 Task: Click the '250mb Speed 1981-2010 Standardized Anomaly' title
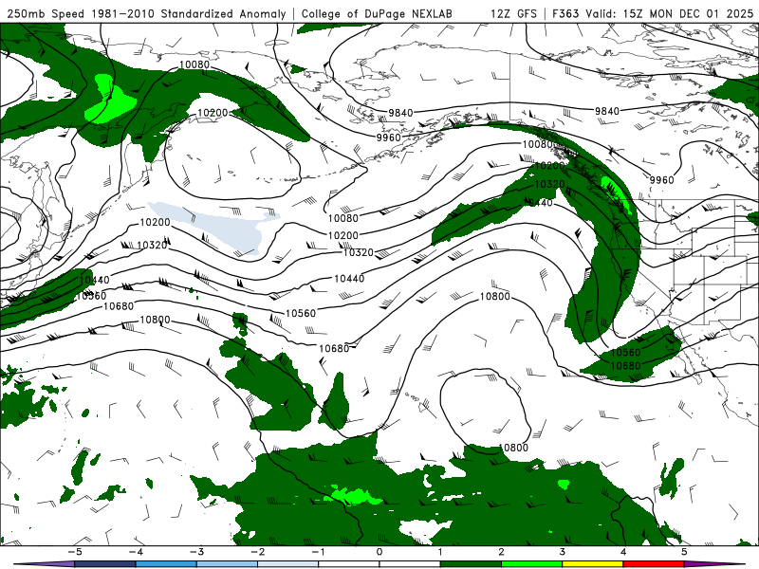146,13
